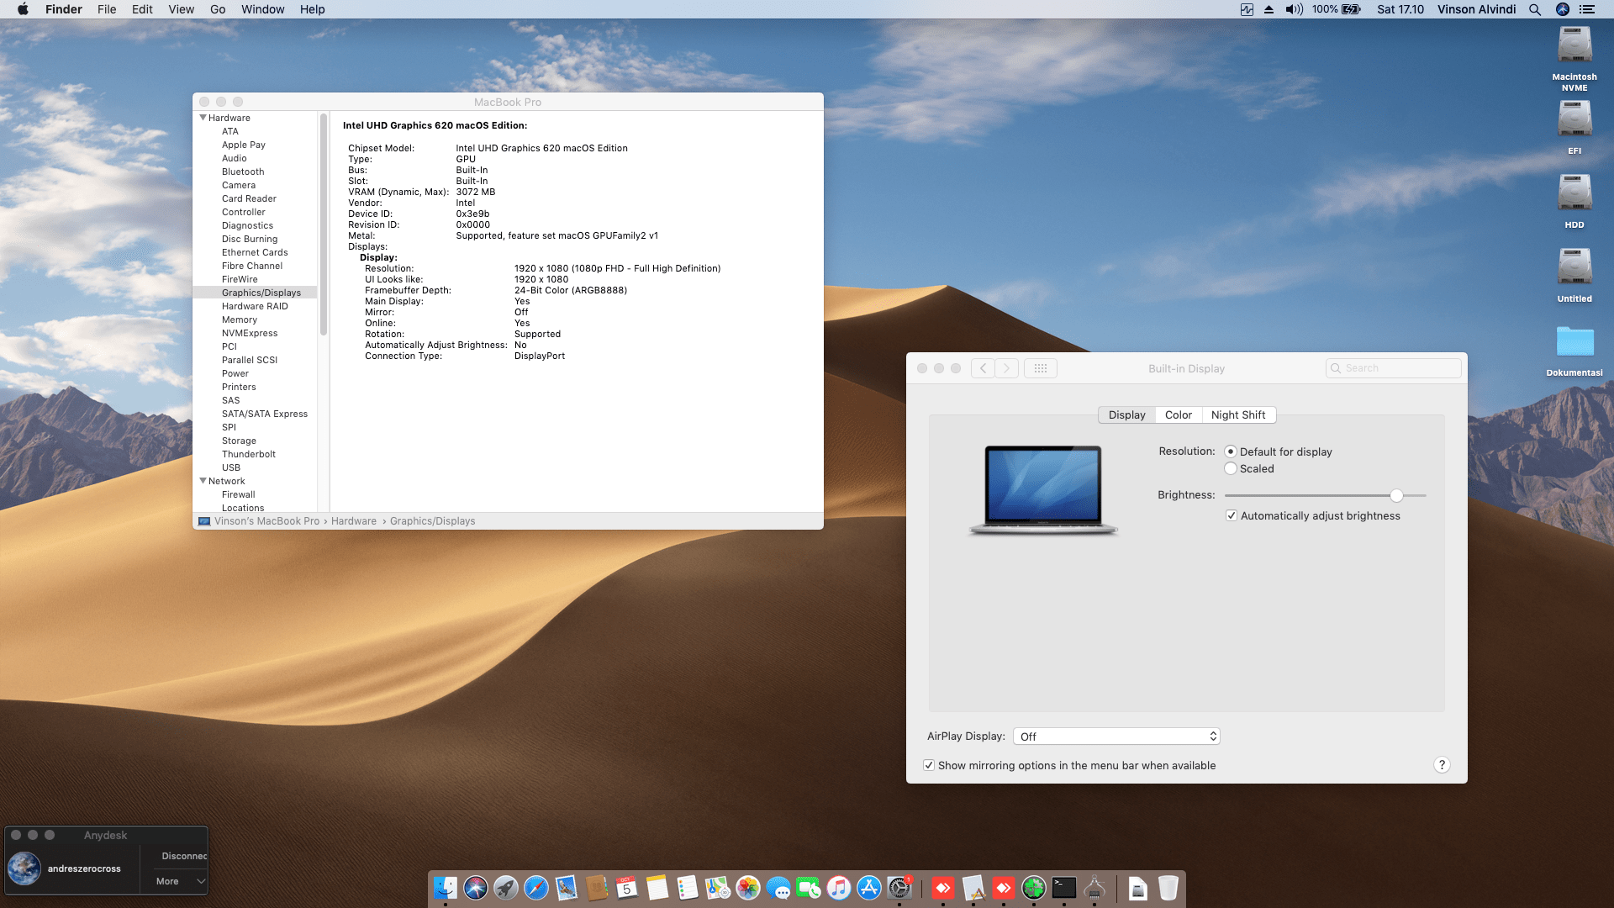
Task: Open the App Store icon
Action: [x=869, y=888]
